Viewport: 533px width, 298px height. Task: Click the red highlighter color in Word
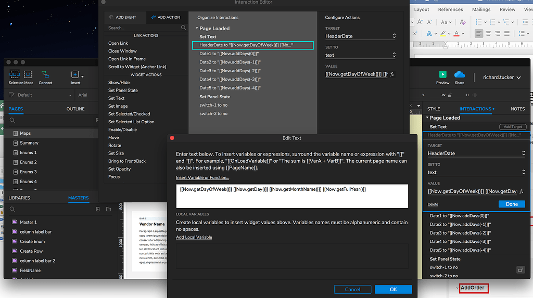coord(456,33)
